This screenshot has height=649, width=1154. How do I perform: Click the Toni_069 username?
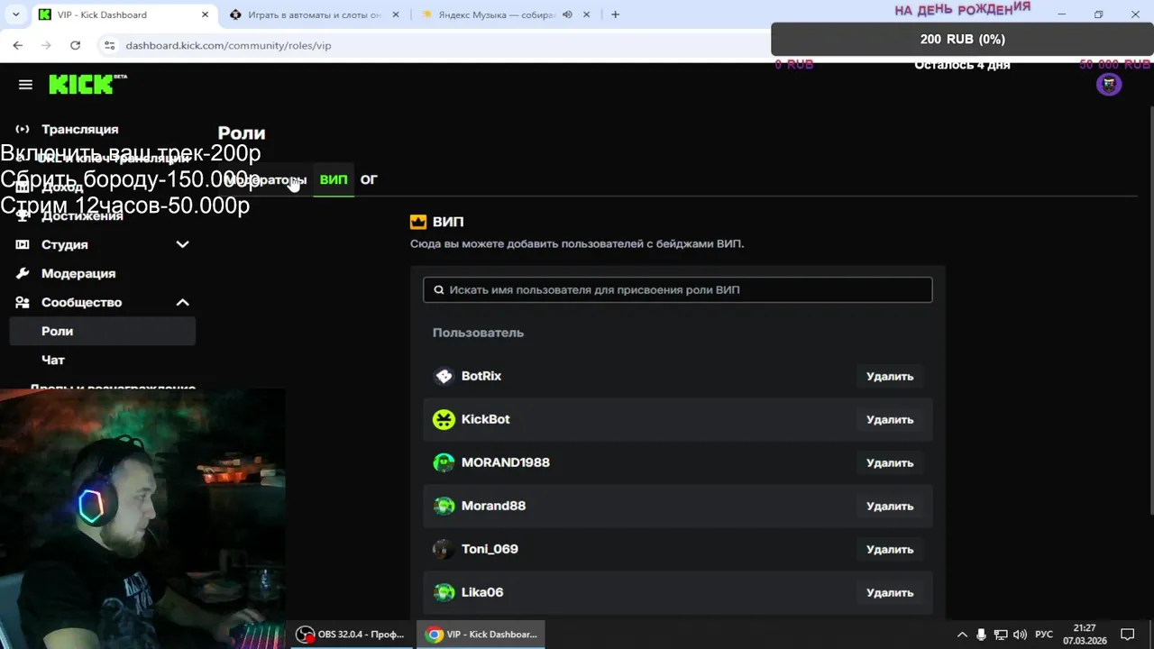(x=490, y=549)
